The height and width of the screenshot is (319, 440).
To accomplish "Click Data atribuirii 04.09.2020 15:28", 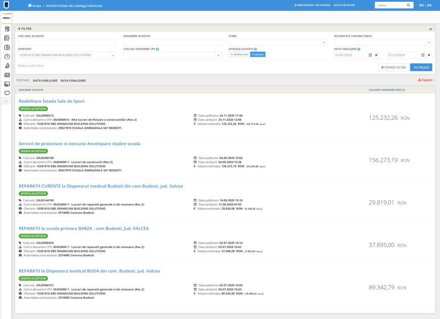I will click(217, 162).
